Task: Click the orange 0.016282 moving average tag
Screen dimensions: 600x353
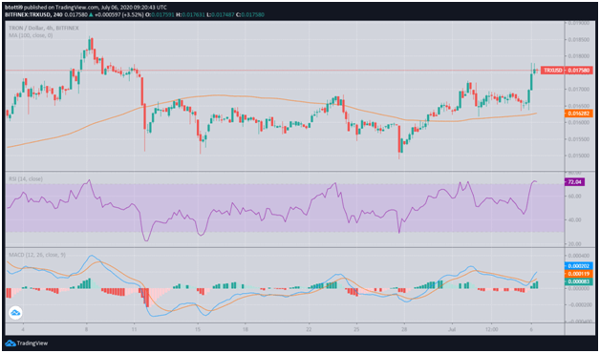Action: (x=579, y=114)
